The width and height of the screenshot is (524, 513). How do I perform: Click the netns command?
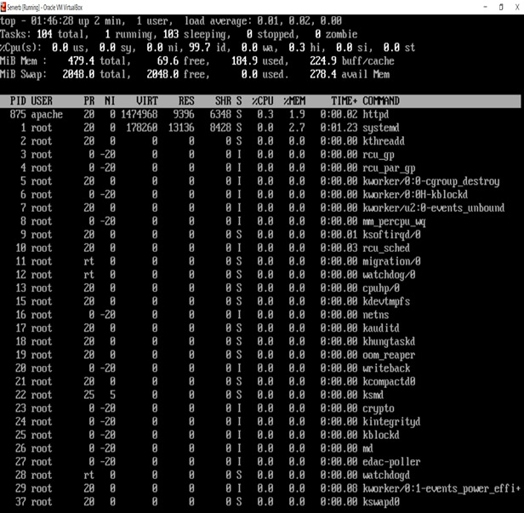(376, 315)
